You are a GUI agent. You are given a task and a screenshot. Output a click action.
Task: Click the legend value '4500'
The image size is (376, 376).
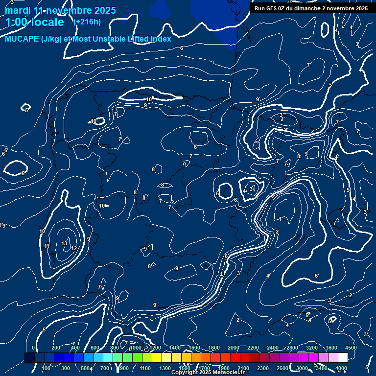click(351, 348)
